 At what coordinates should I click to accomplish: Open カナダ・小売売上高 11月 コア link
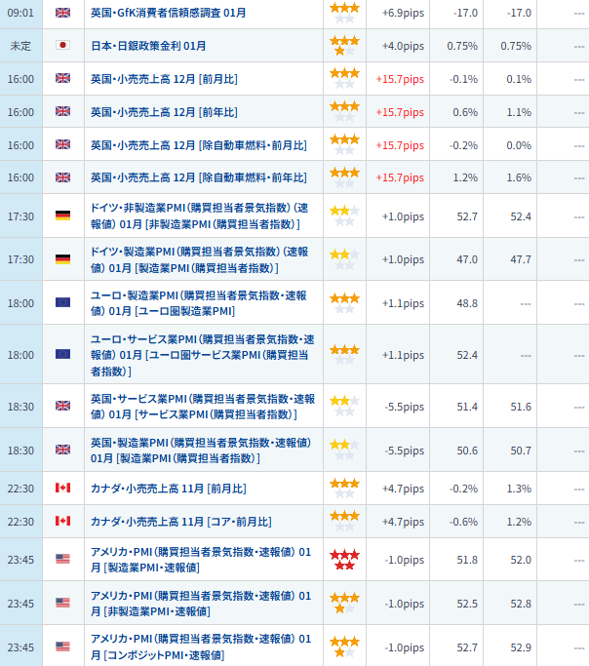pos(180,522)
